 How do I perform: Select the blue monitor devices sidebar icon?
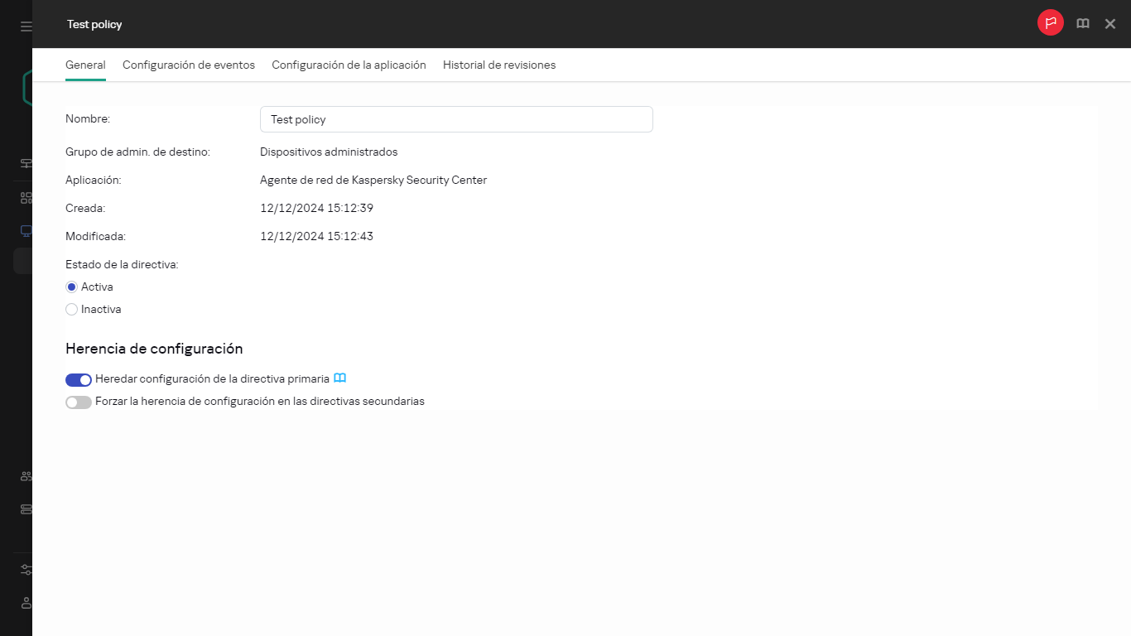point(26,230)
